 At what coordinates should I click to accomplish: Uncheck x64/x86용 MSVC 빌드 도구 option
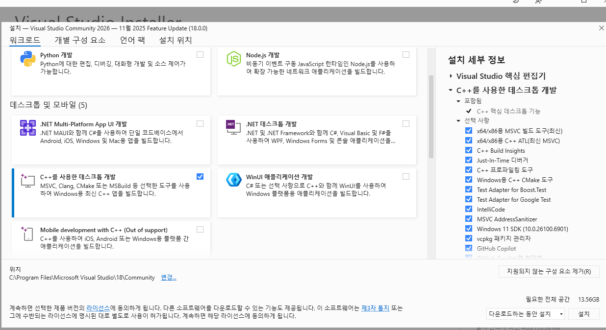tap(469, 131)
